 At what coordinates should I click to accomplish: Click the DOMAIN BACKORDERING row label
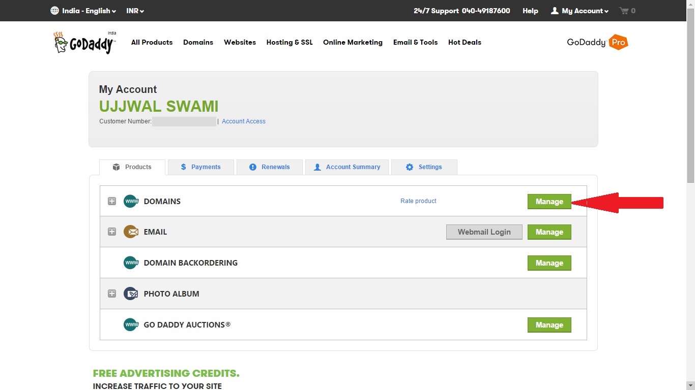tap(191, 263)
